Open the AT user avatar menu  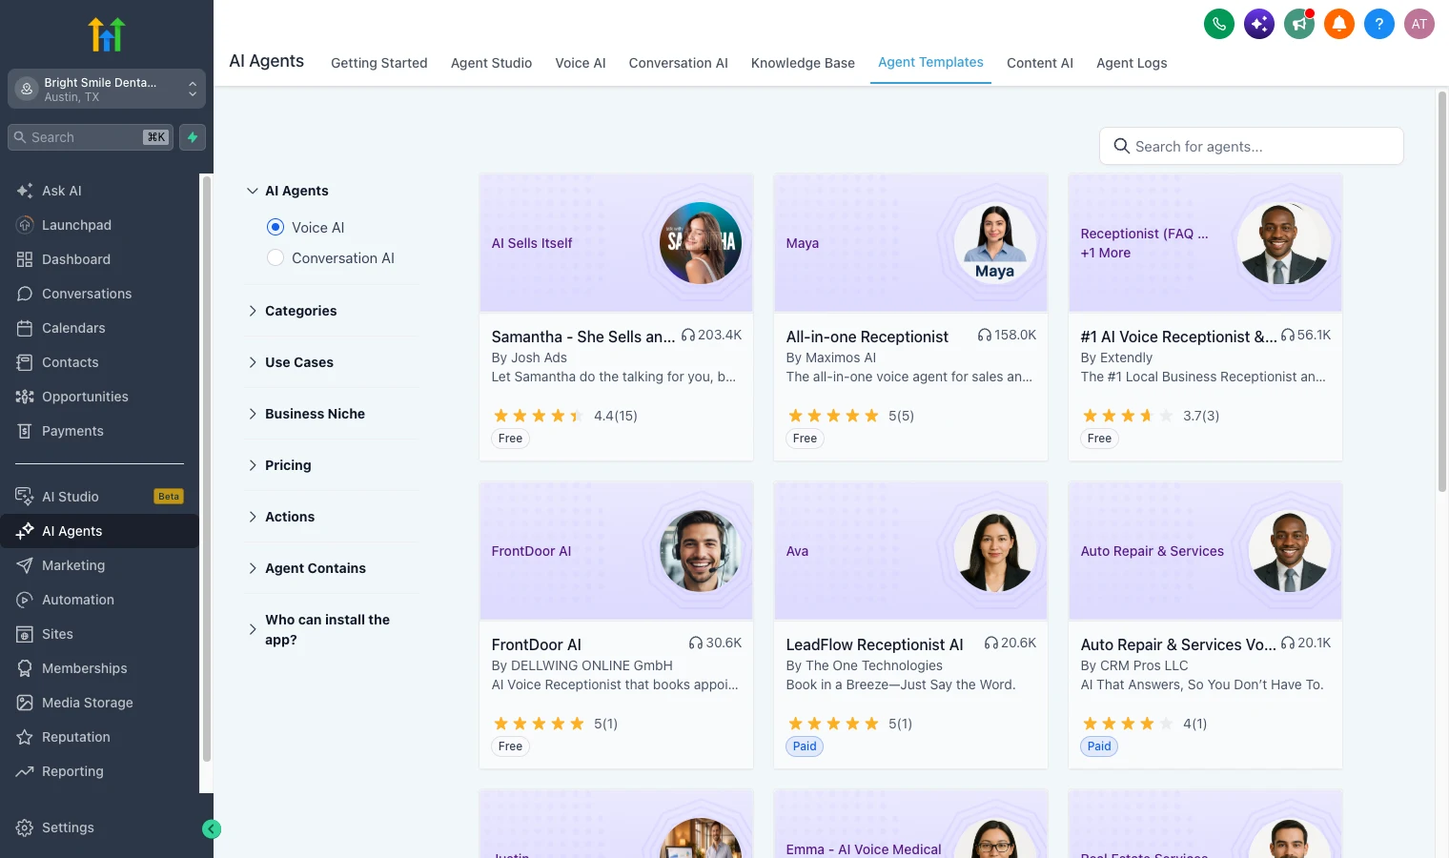(x=1419, y=24)
